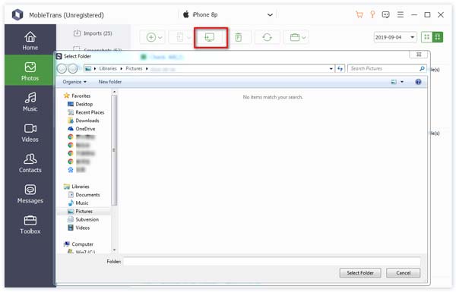
Task: Click the dialog Back navigation arrow
Action: (x=62, y=68)
